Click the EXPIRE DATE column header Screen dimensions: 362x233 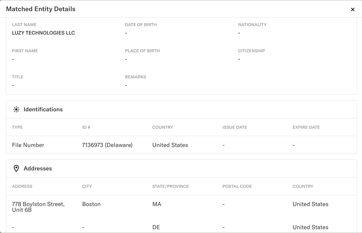pos(306,127)
